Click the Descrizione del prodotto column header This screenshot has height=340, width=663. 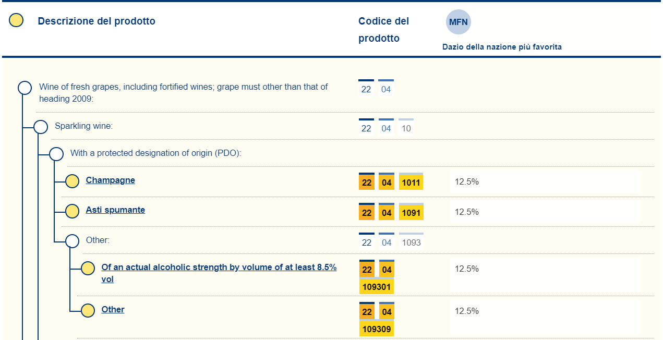coord(97,21)
